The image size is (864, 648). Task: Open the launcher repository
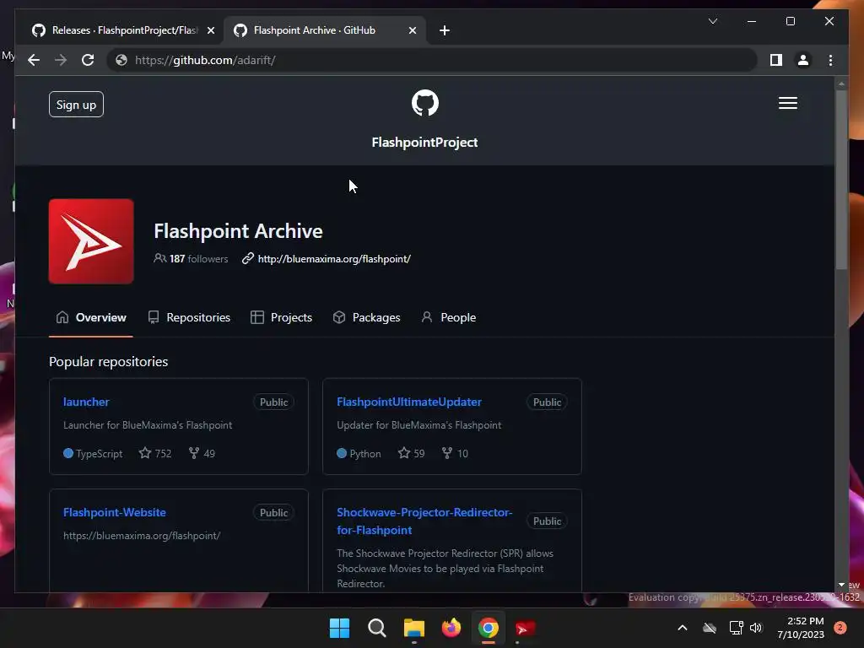pos(86,402)
